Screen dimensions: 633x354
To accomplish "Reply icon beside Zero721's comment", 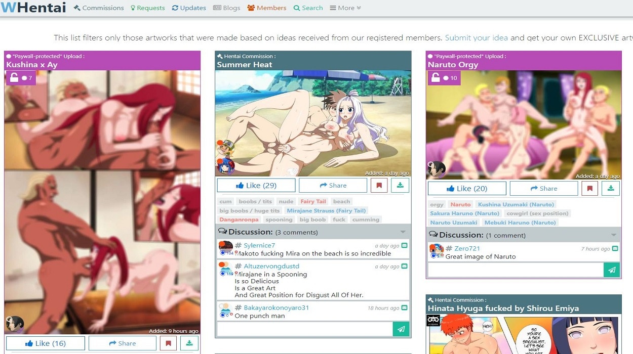I will (x=615, y=249).
